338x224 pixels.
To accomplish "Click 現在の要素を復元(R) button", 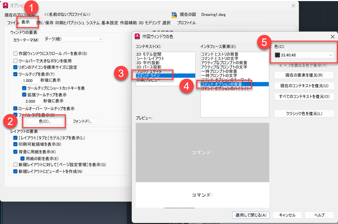I will [x=304, y=75].
